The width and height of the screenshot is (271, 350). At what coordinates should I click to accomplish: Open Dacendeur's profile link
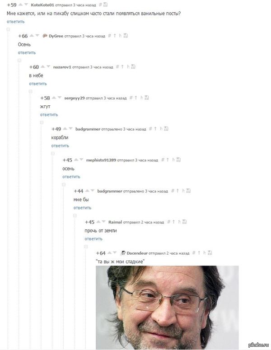(137, 253)
